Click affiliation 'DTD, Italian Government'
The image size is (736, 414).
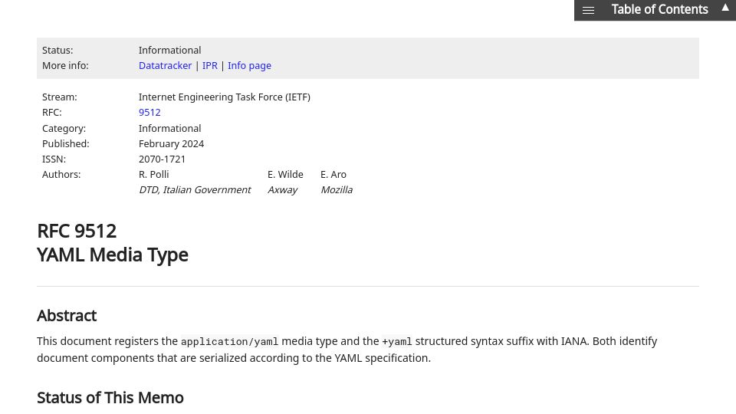pyautogui.click(x=195, y=190)
